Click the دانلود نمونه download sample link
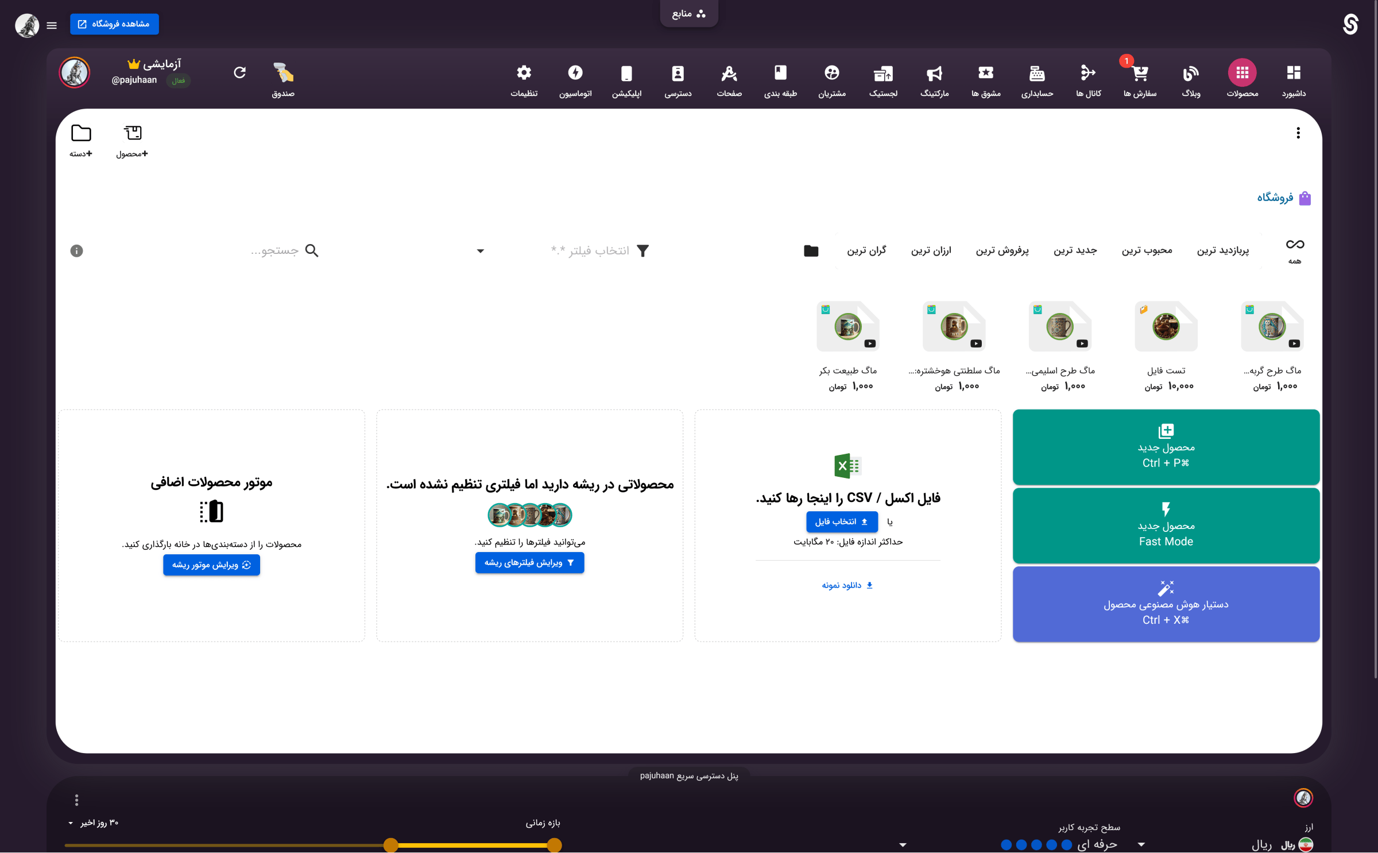Screen dimensions: 1378x853 [847, 585]
